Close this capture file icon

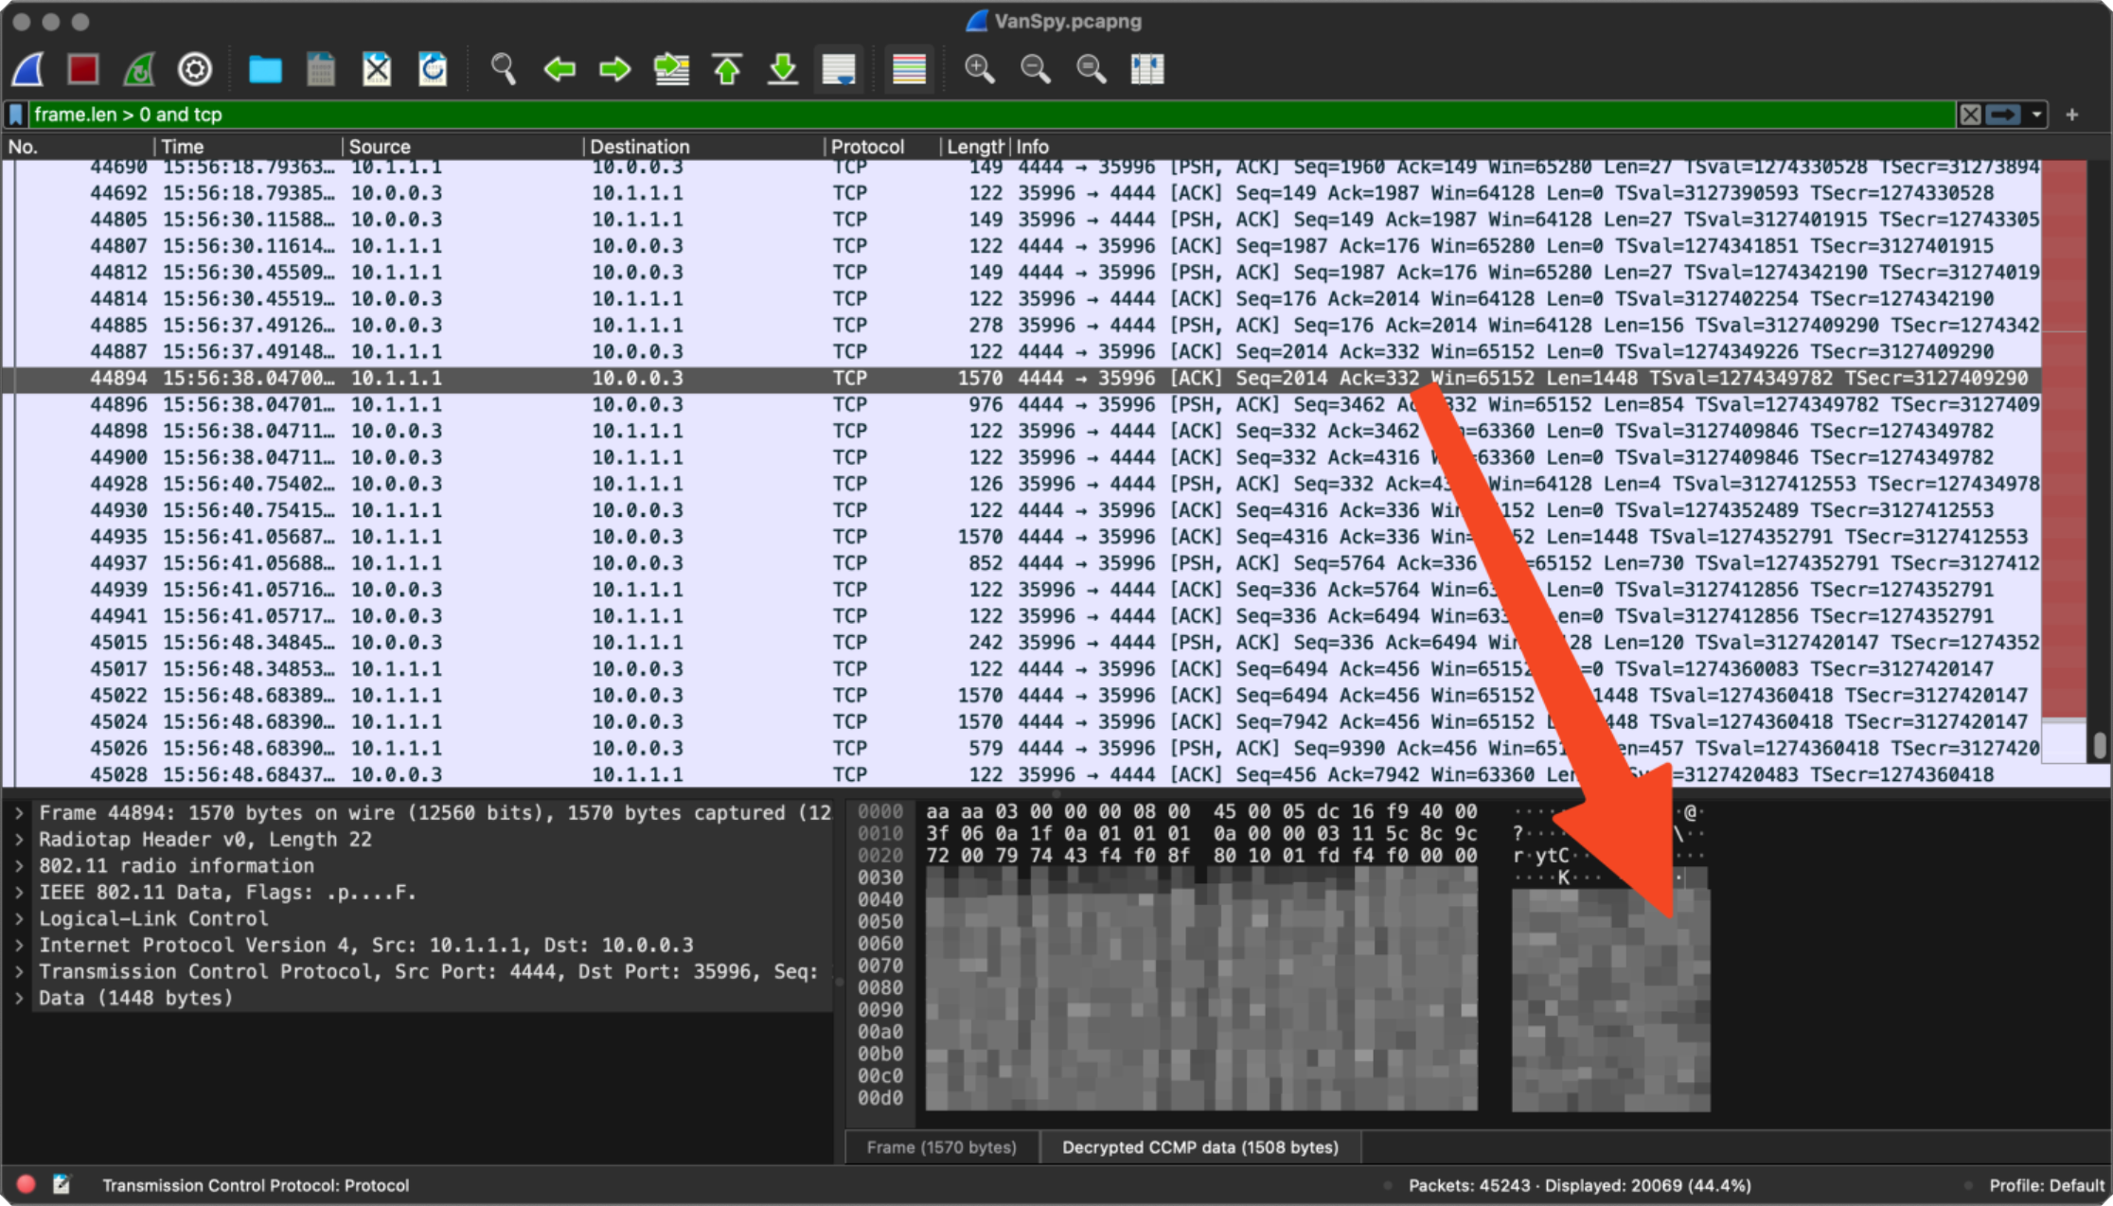[377, 69]
